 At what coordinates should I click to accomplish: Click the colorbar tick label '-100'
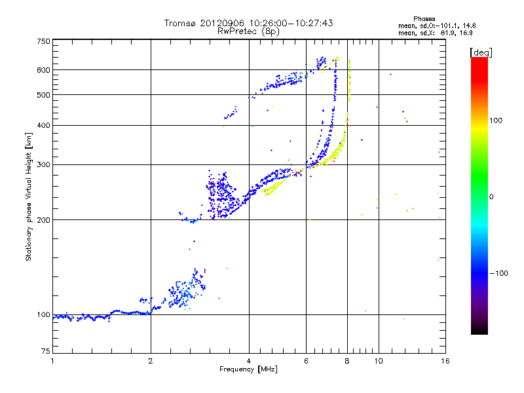pos(498,273)
